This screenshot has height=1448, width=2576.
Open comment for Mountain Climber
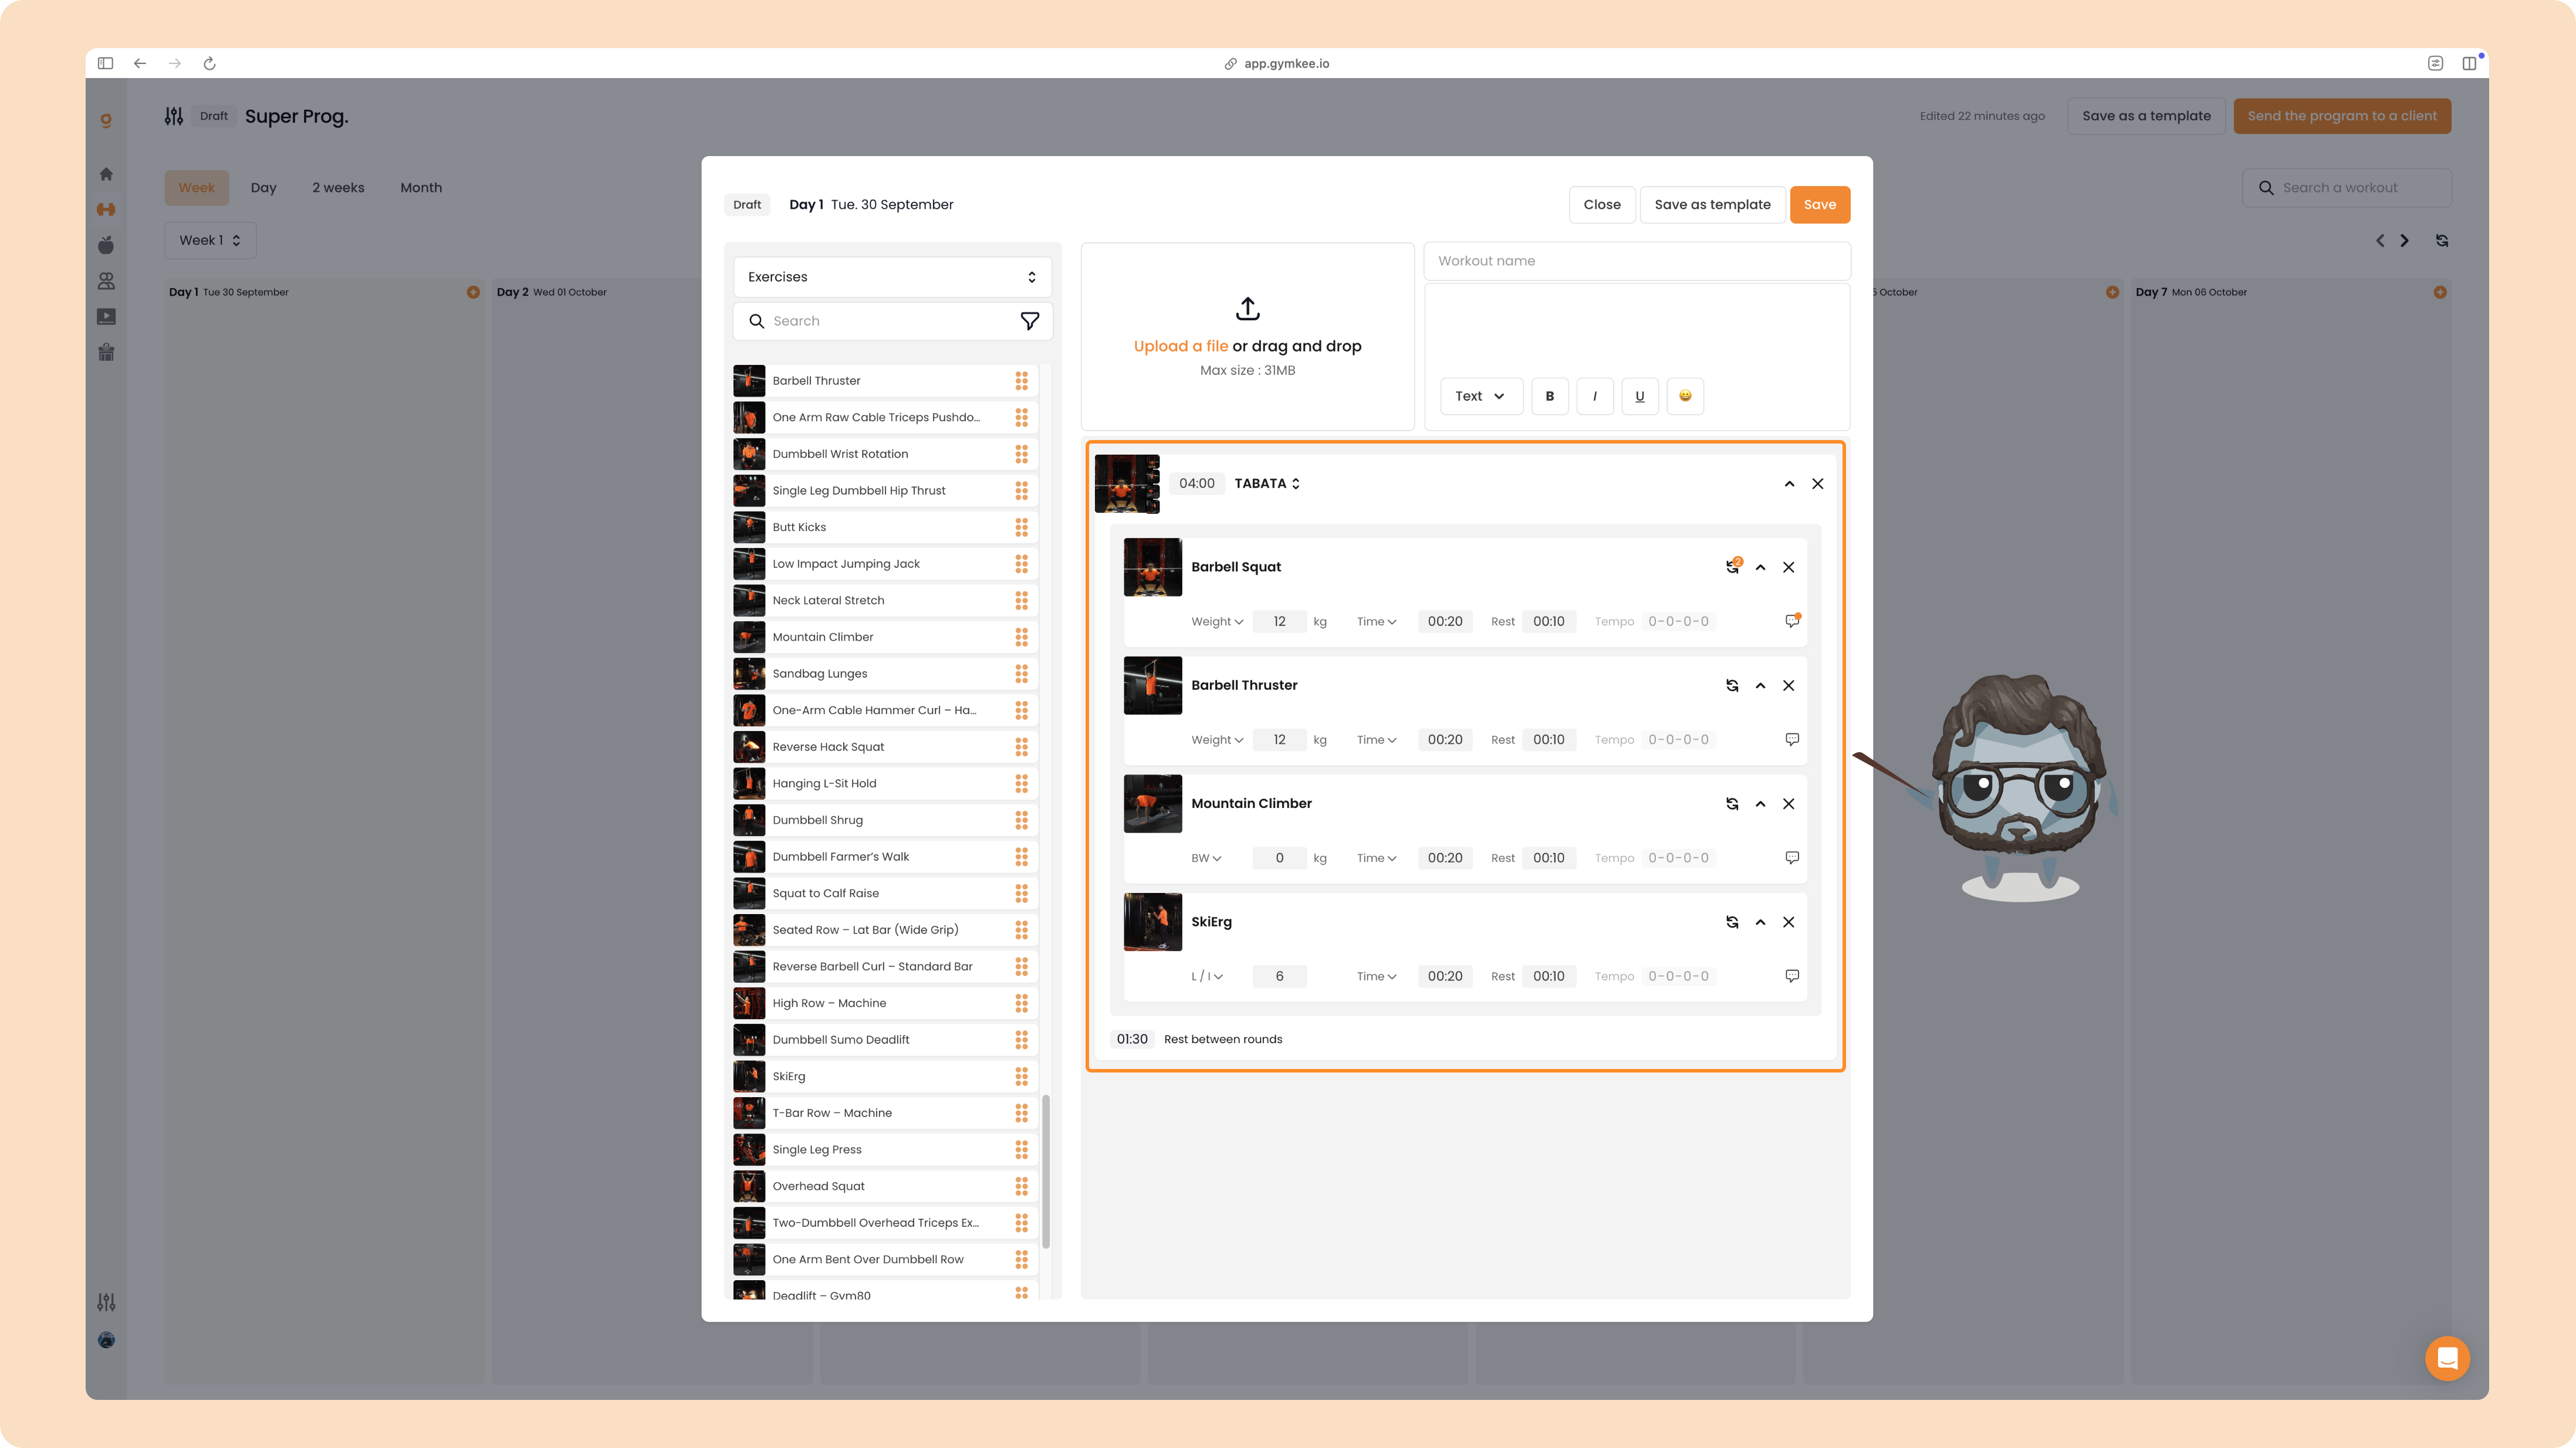pyautogui.click(x=1792, y=857)
